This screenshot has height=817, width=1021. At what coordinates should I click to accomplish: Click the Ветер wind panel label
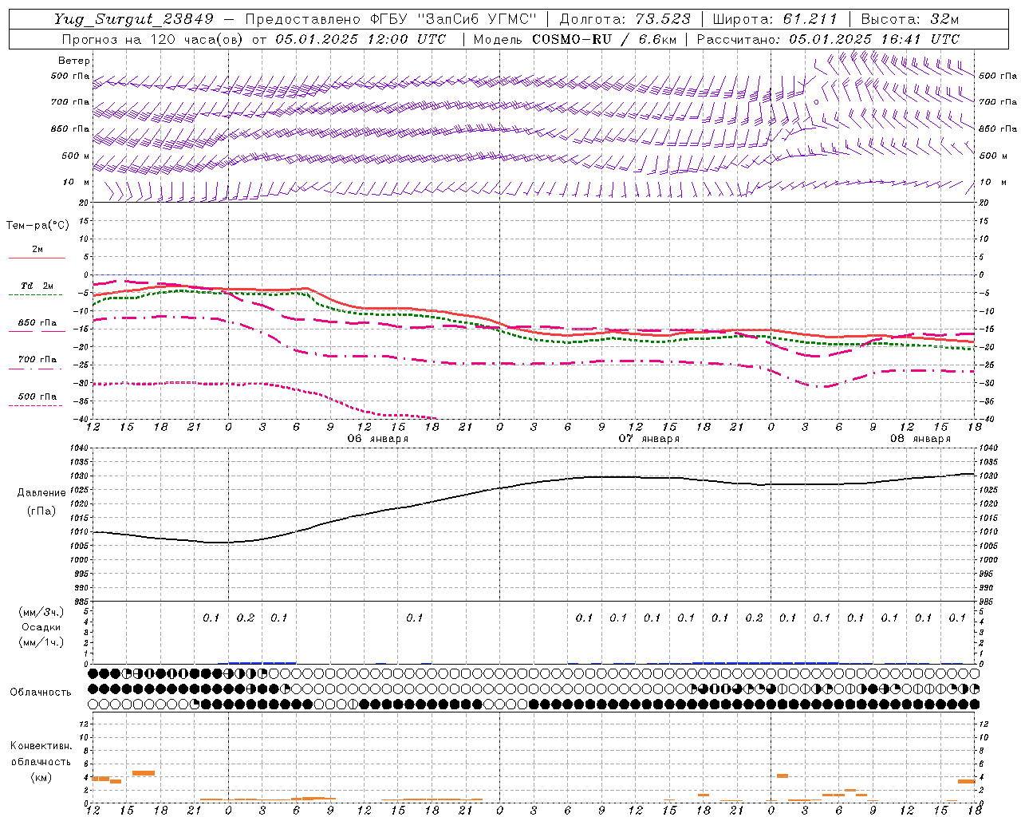[74, 61]
